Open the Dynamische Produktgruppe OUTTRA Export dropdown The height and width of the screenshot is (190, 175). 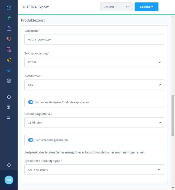coord(94,169)
